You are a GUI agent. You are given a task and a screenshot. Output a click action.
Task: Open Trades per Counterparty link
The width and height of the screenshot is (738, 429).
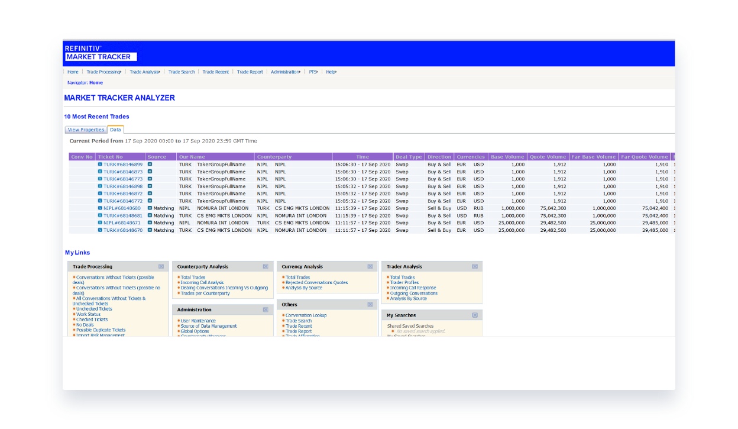(x=205, y=293)
